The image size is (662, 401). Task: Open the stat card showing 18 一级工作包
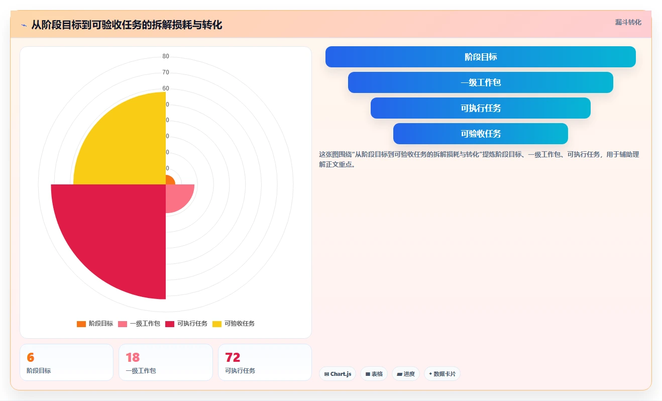coord(165,362)
